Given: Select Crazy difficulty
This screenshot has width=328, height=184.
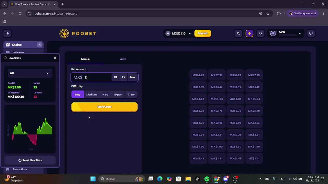Looking at the screenshot, I should click(x=131, y=95).
